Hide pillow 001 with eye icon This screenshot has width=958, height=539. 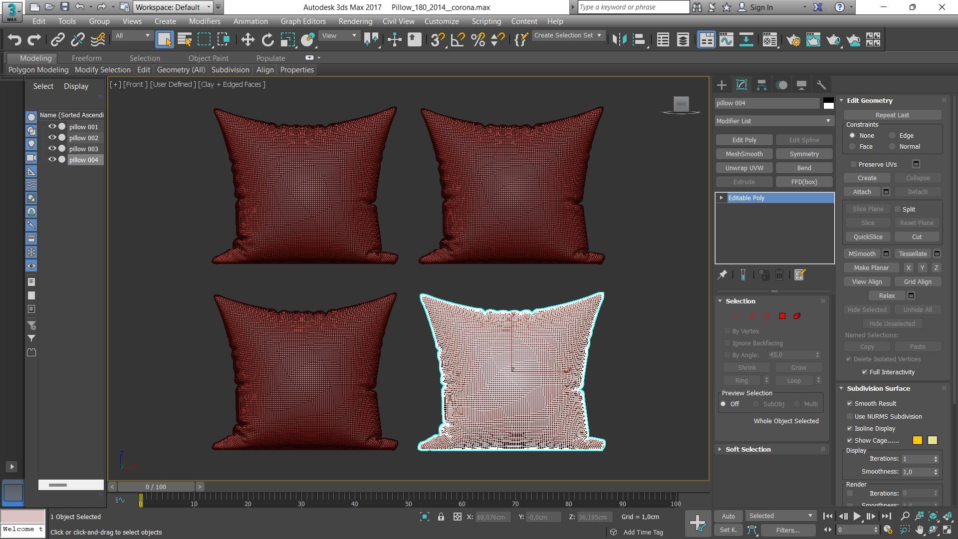point(52,127)
